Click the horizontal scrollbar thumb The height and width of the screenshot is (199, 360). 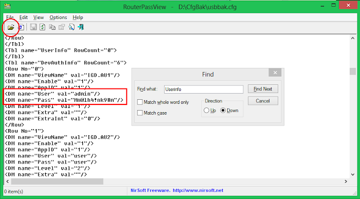click(57, 182)
